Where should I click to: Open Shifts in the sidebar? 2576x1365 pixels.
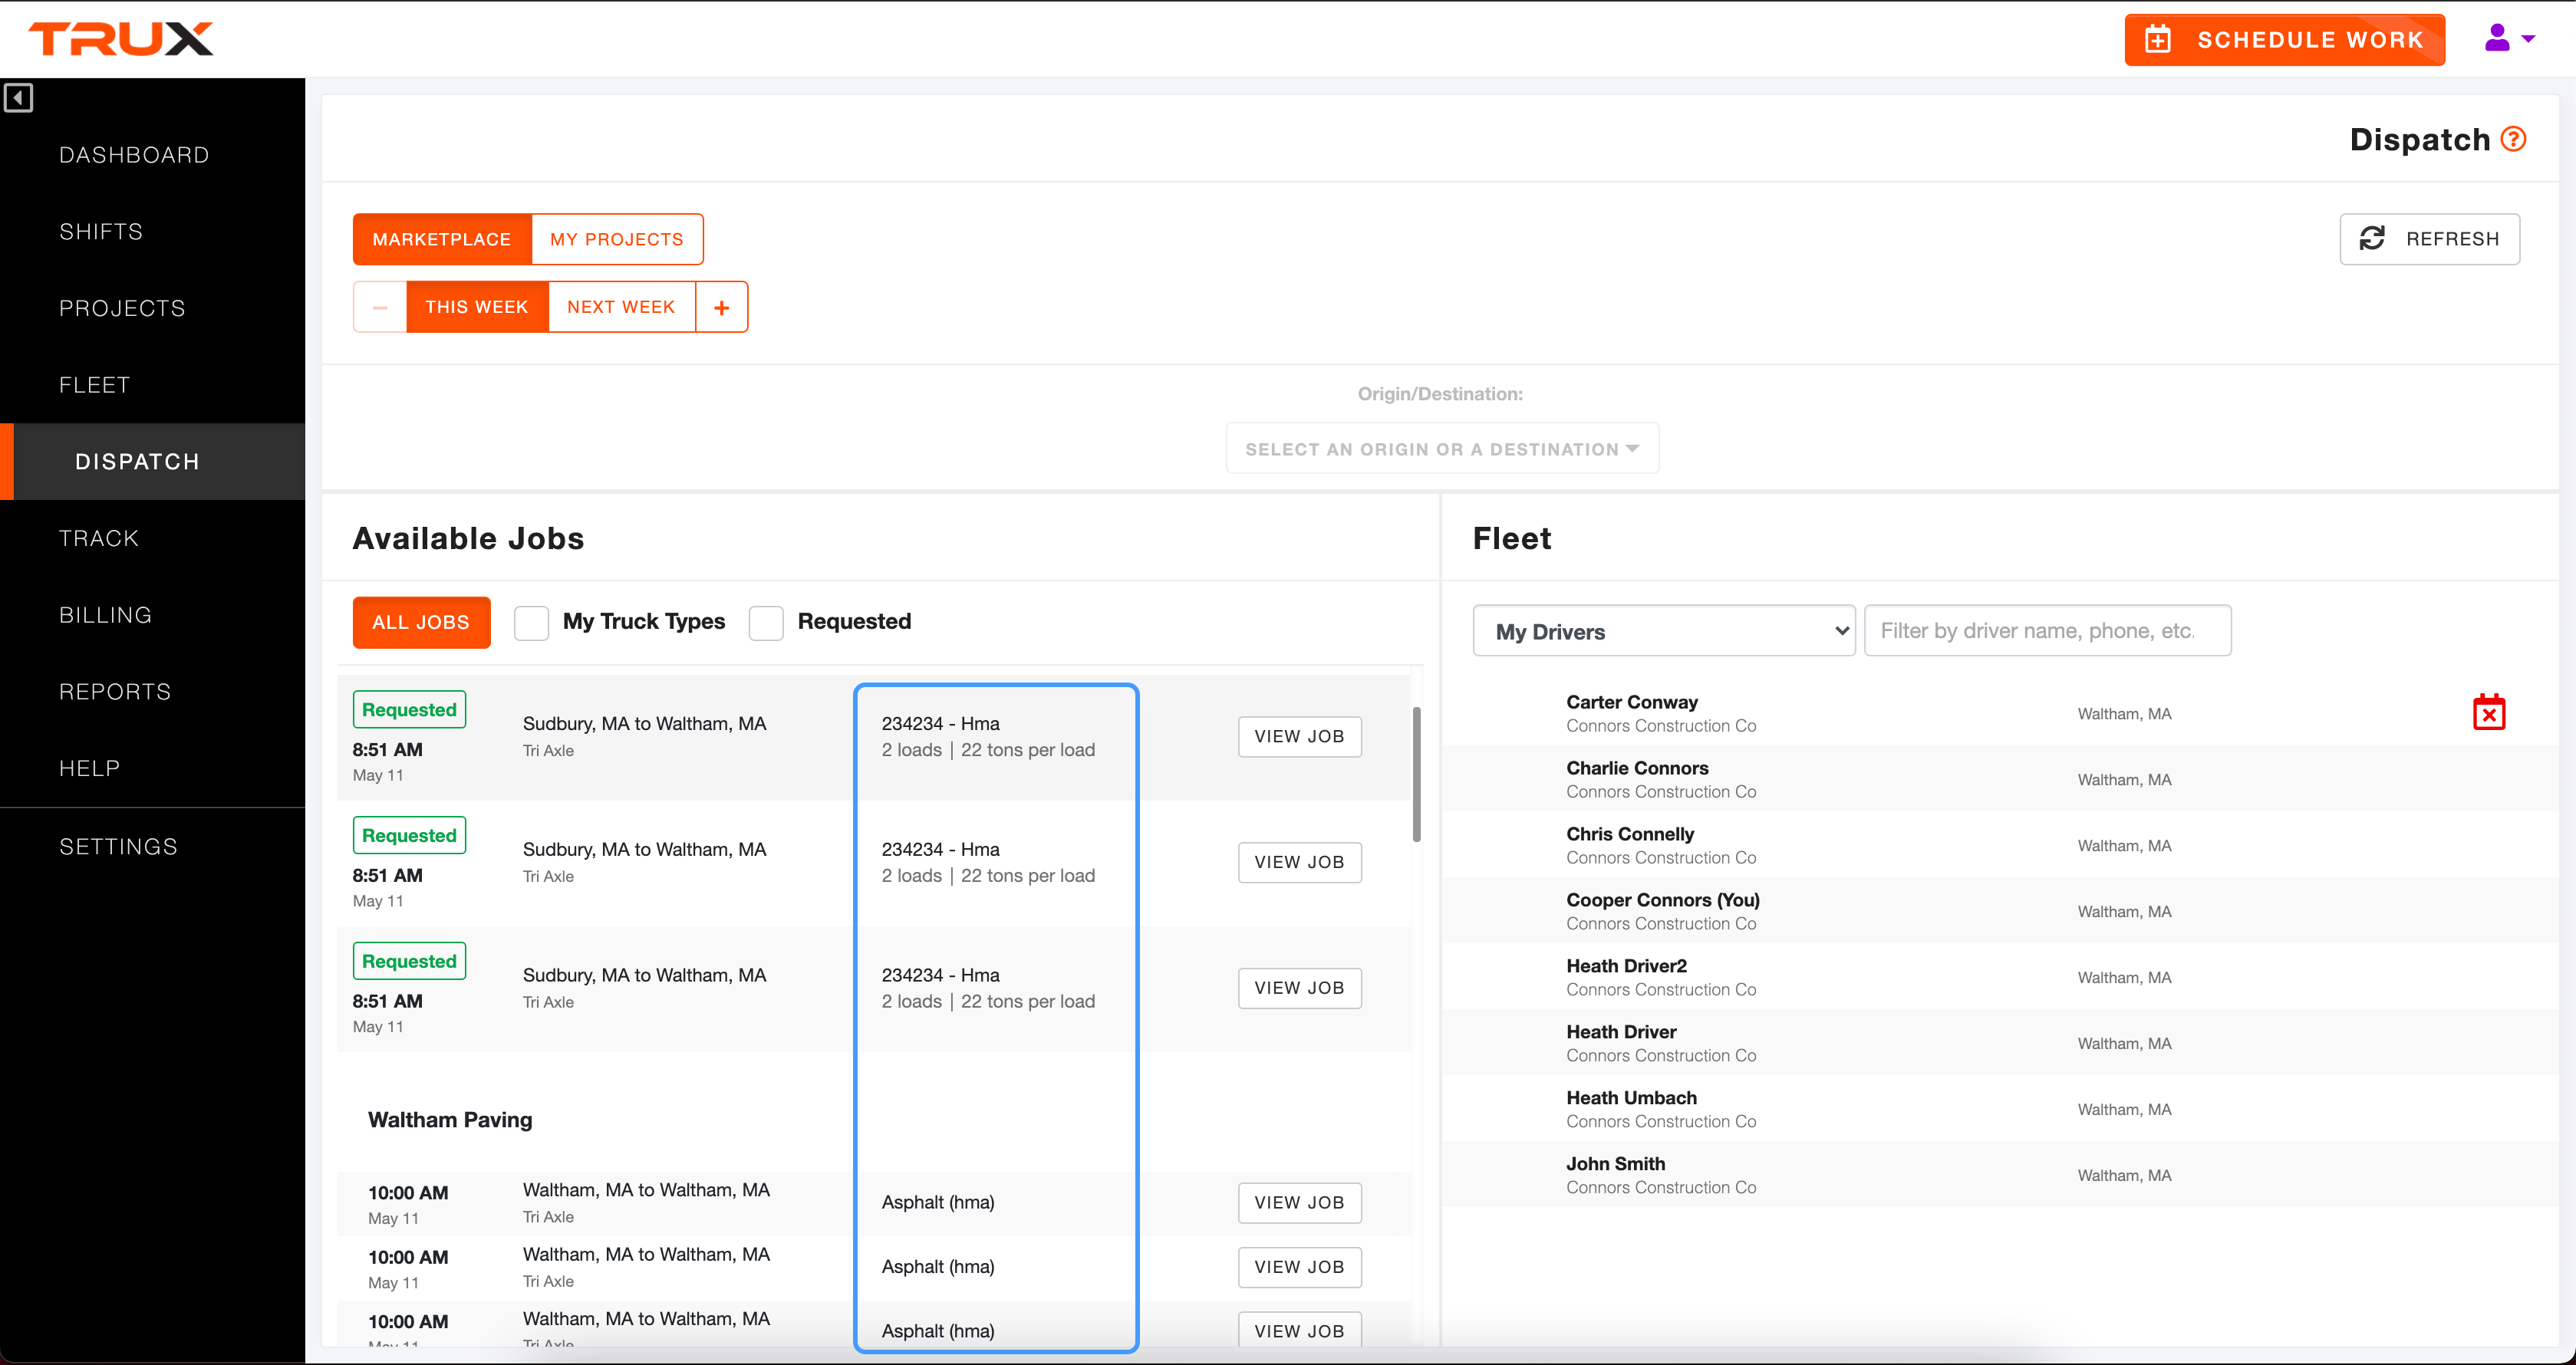pos(101,232)
